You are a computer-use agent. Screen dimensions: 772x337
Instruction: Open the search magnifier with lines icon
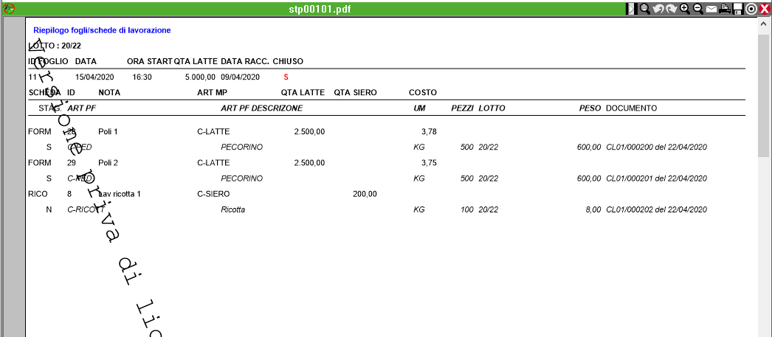click(x=644, y=9)
